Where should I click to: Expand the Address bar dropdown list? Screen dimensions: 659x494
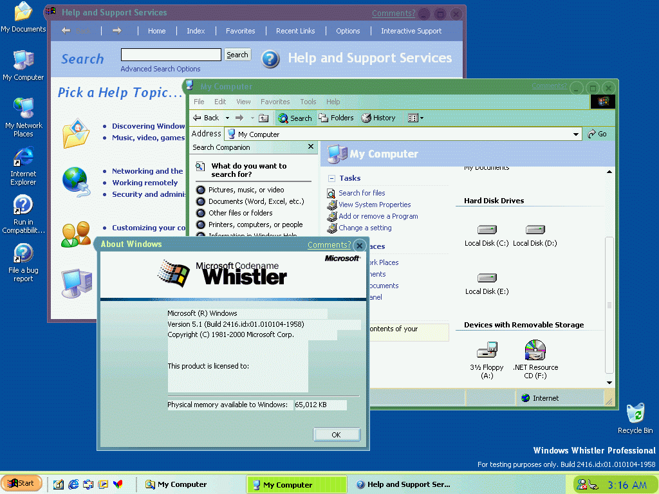[x=576, y=134]
